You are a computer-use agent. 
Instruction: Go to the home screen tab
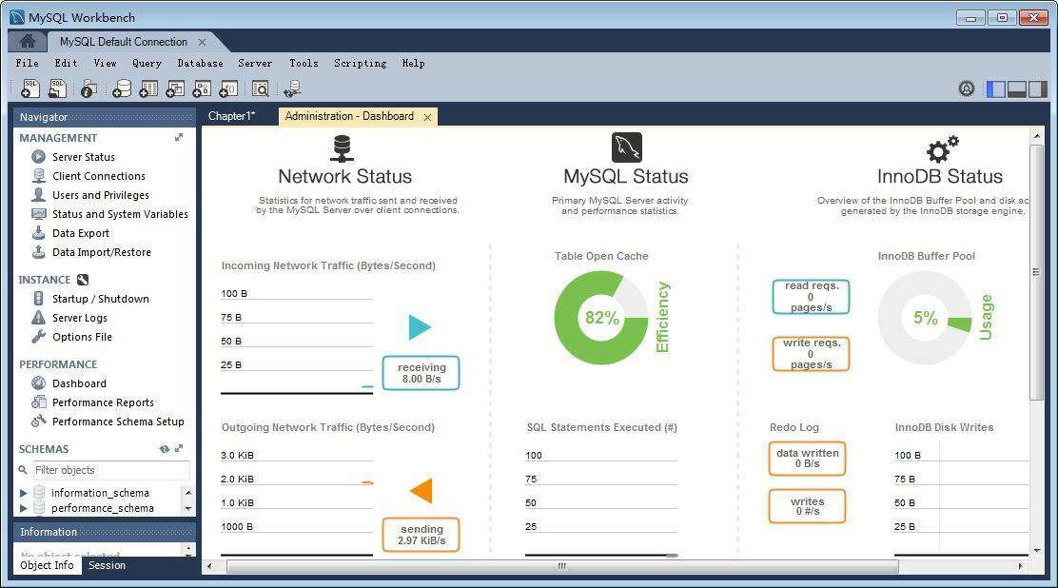coord(28,41)
